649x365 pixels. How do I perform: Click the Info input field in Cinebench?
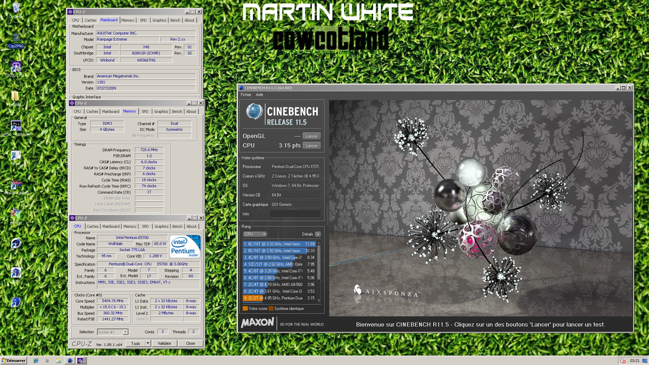pyautogui.click(x=295, y=214)
